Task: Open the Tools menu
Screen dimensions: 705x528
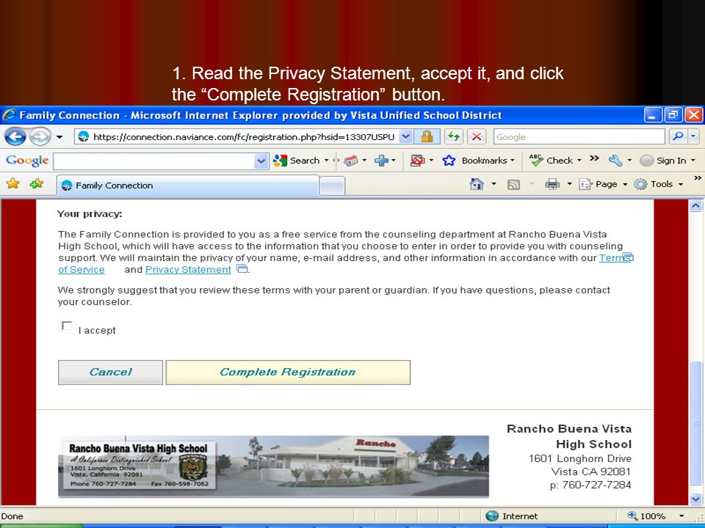Action: 658,184
